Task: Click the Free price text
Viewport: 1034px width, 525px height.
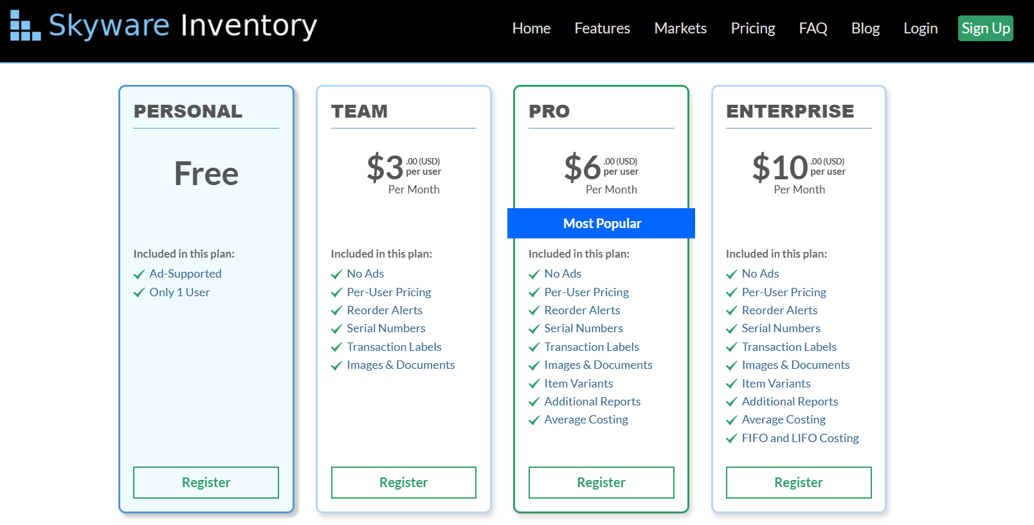Action: click(x=206, y=174)
